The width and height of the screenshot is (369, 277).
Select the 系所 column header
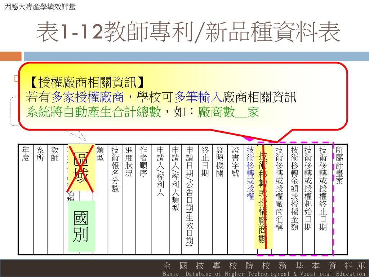click(40, 154)
